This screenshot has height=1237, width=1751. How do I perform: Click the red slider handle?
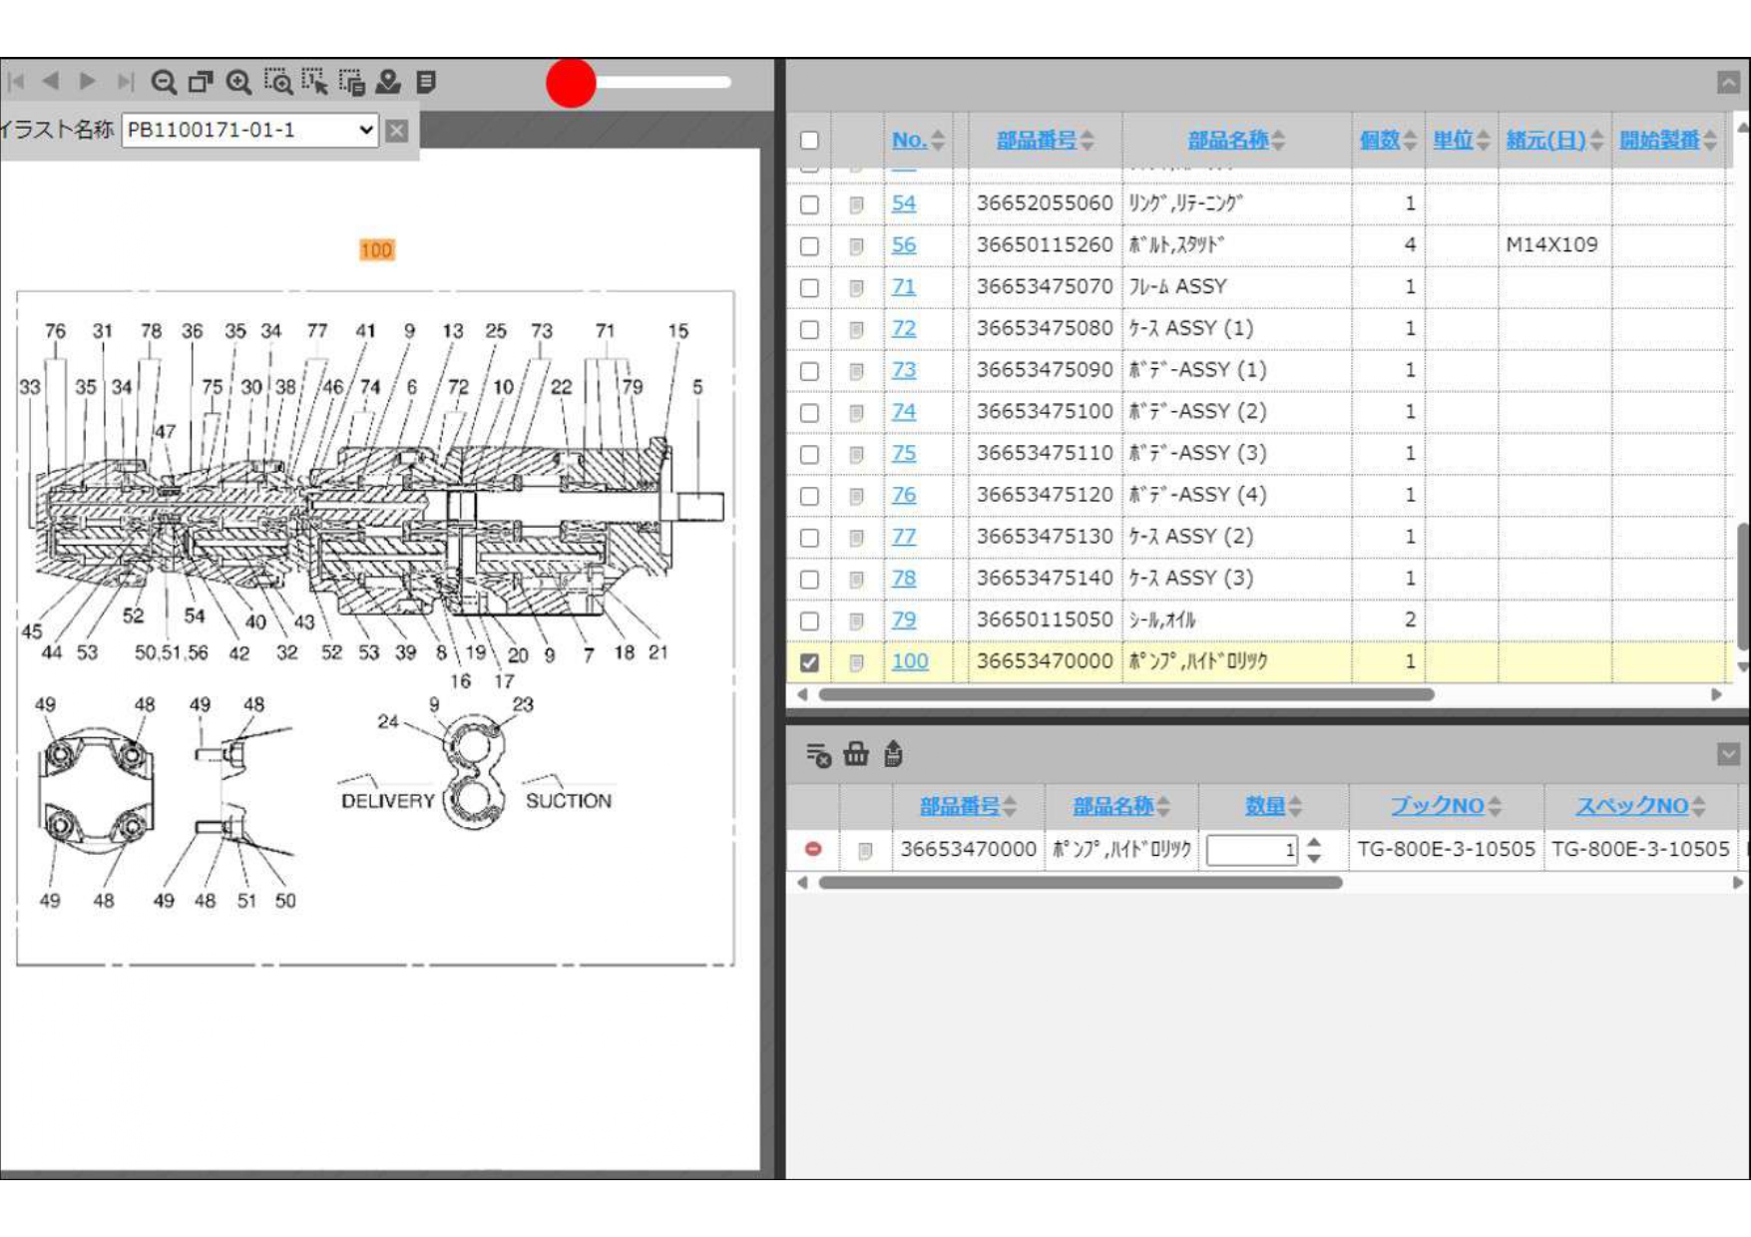571,83
